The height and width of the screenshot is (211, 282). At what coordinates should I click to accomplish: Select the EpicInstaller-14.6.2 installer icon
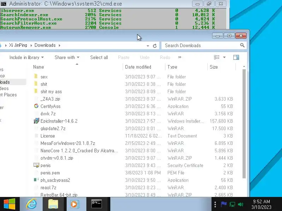[x=36, y=121]
